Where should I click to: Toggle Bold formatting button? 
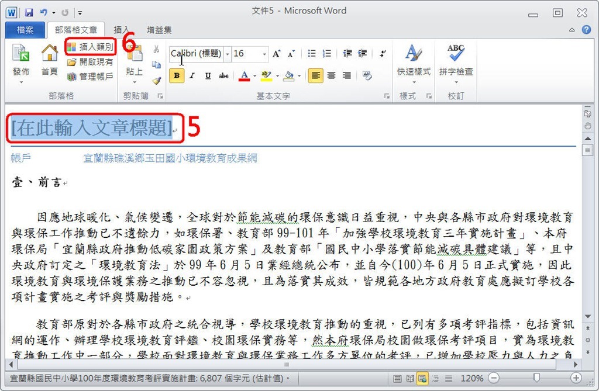pos(176,75)
